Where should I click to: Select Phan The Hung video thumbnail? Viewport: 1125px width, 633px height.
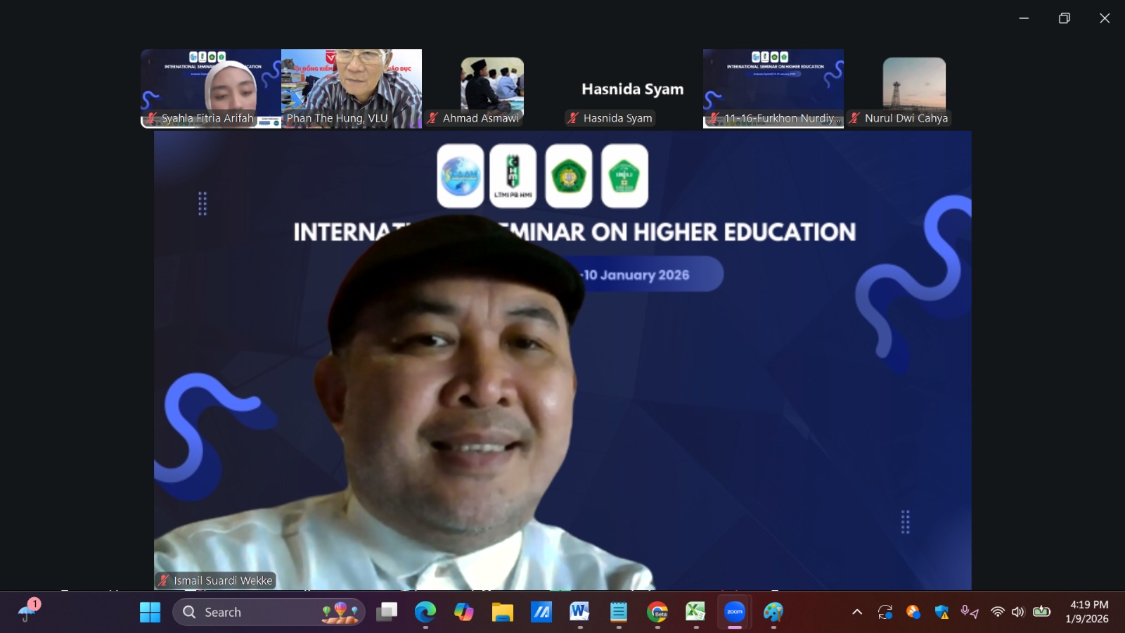(x=352, y=88)
